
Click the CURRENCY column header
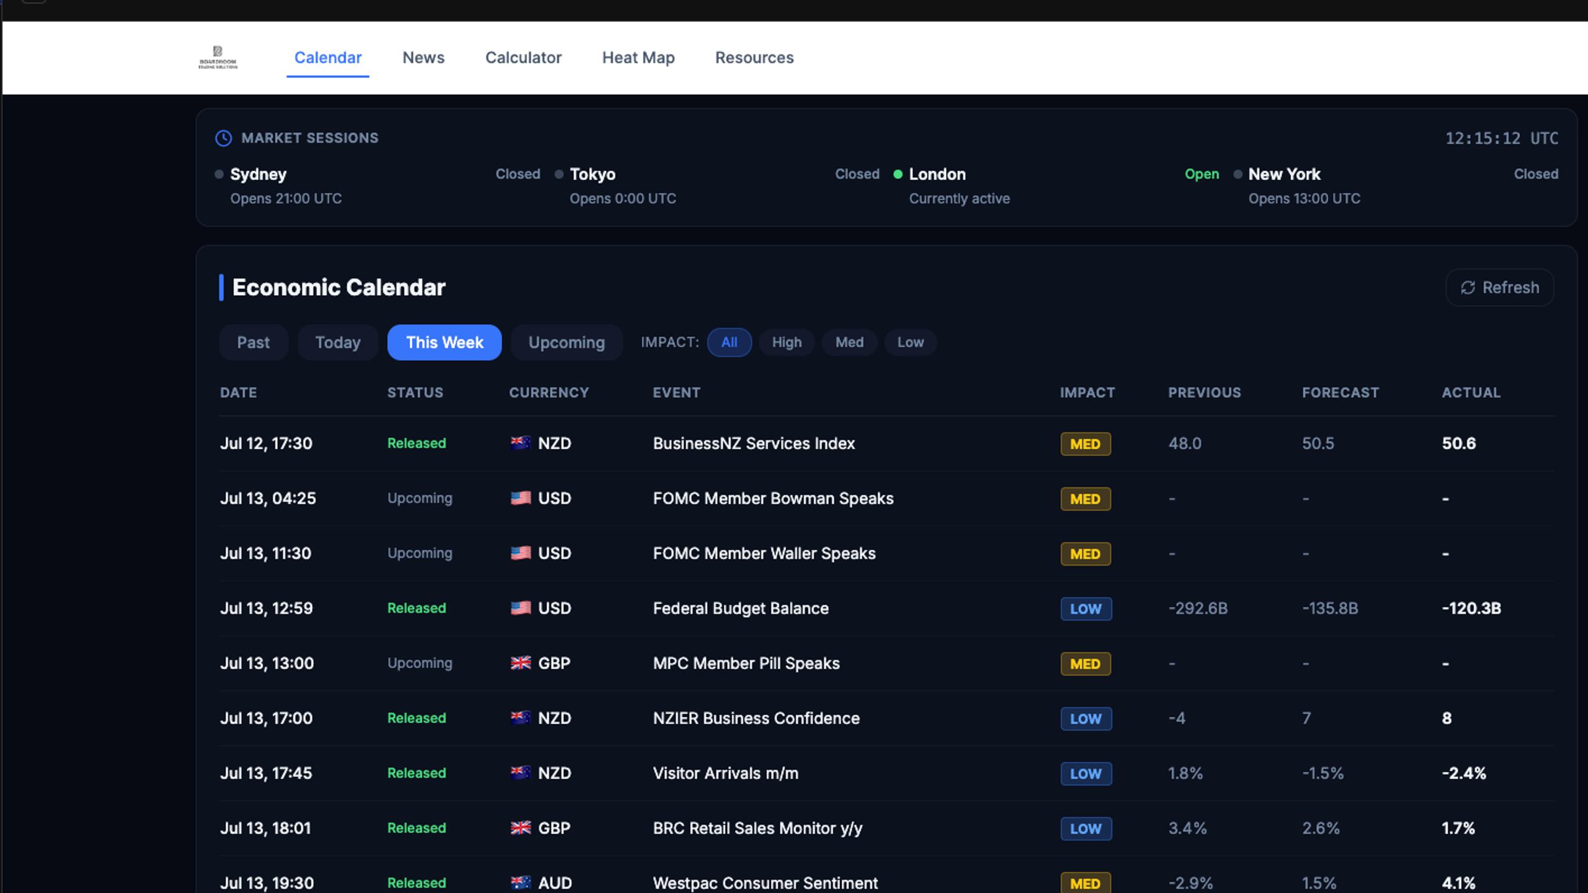click(x=548, y=393)
